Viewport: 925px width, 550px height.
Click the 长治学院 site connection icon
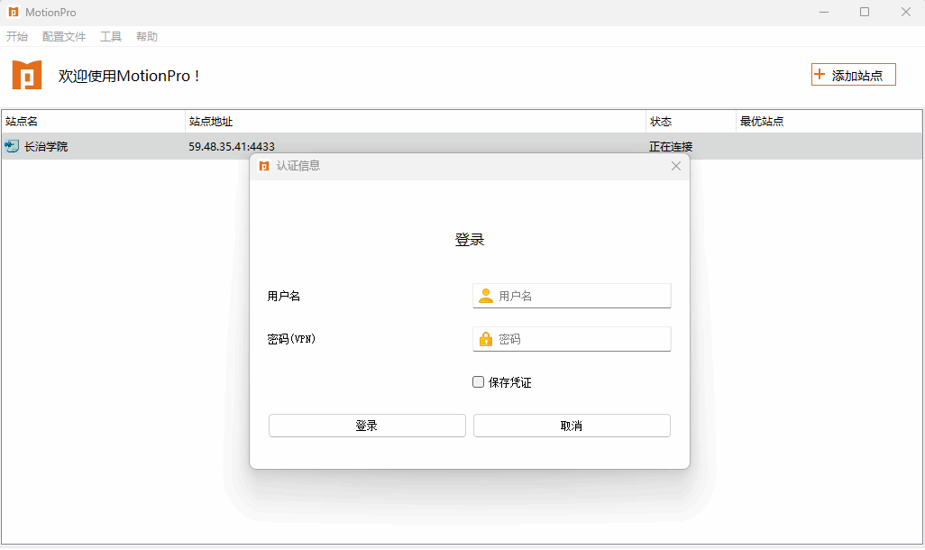tap(12, 146)
